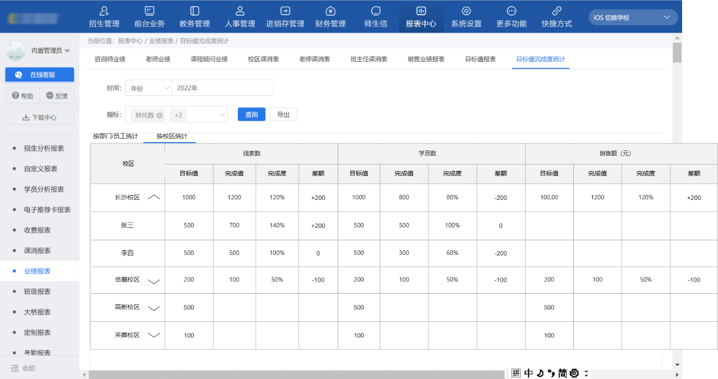Screen dimensions: 718x379
Task: Remove the 转化数 tag from 指标
Action: [160, 115]
